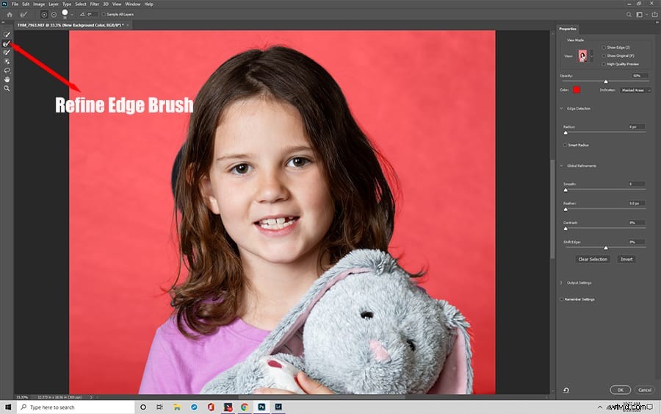Enable Show Edge checkbox
Viewport: 661px width, 414px height.
click(604, 48)
